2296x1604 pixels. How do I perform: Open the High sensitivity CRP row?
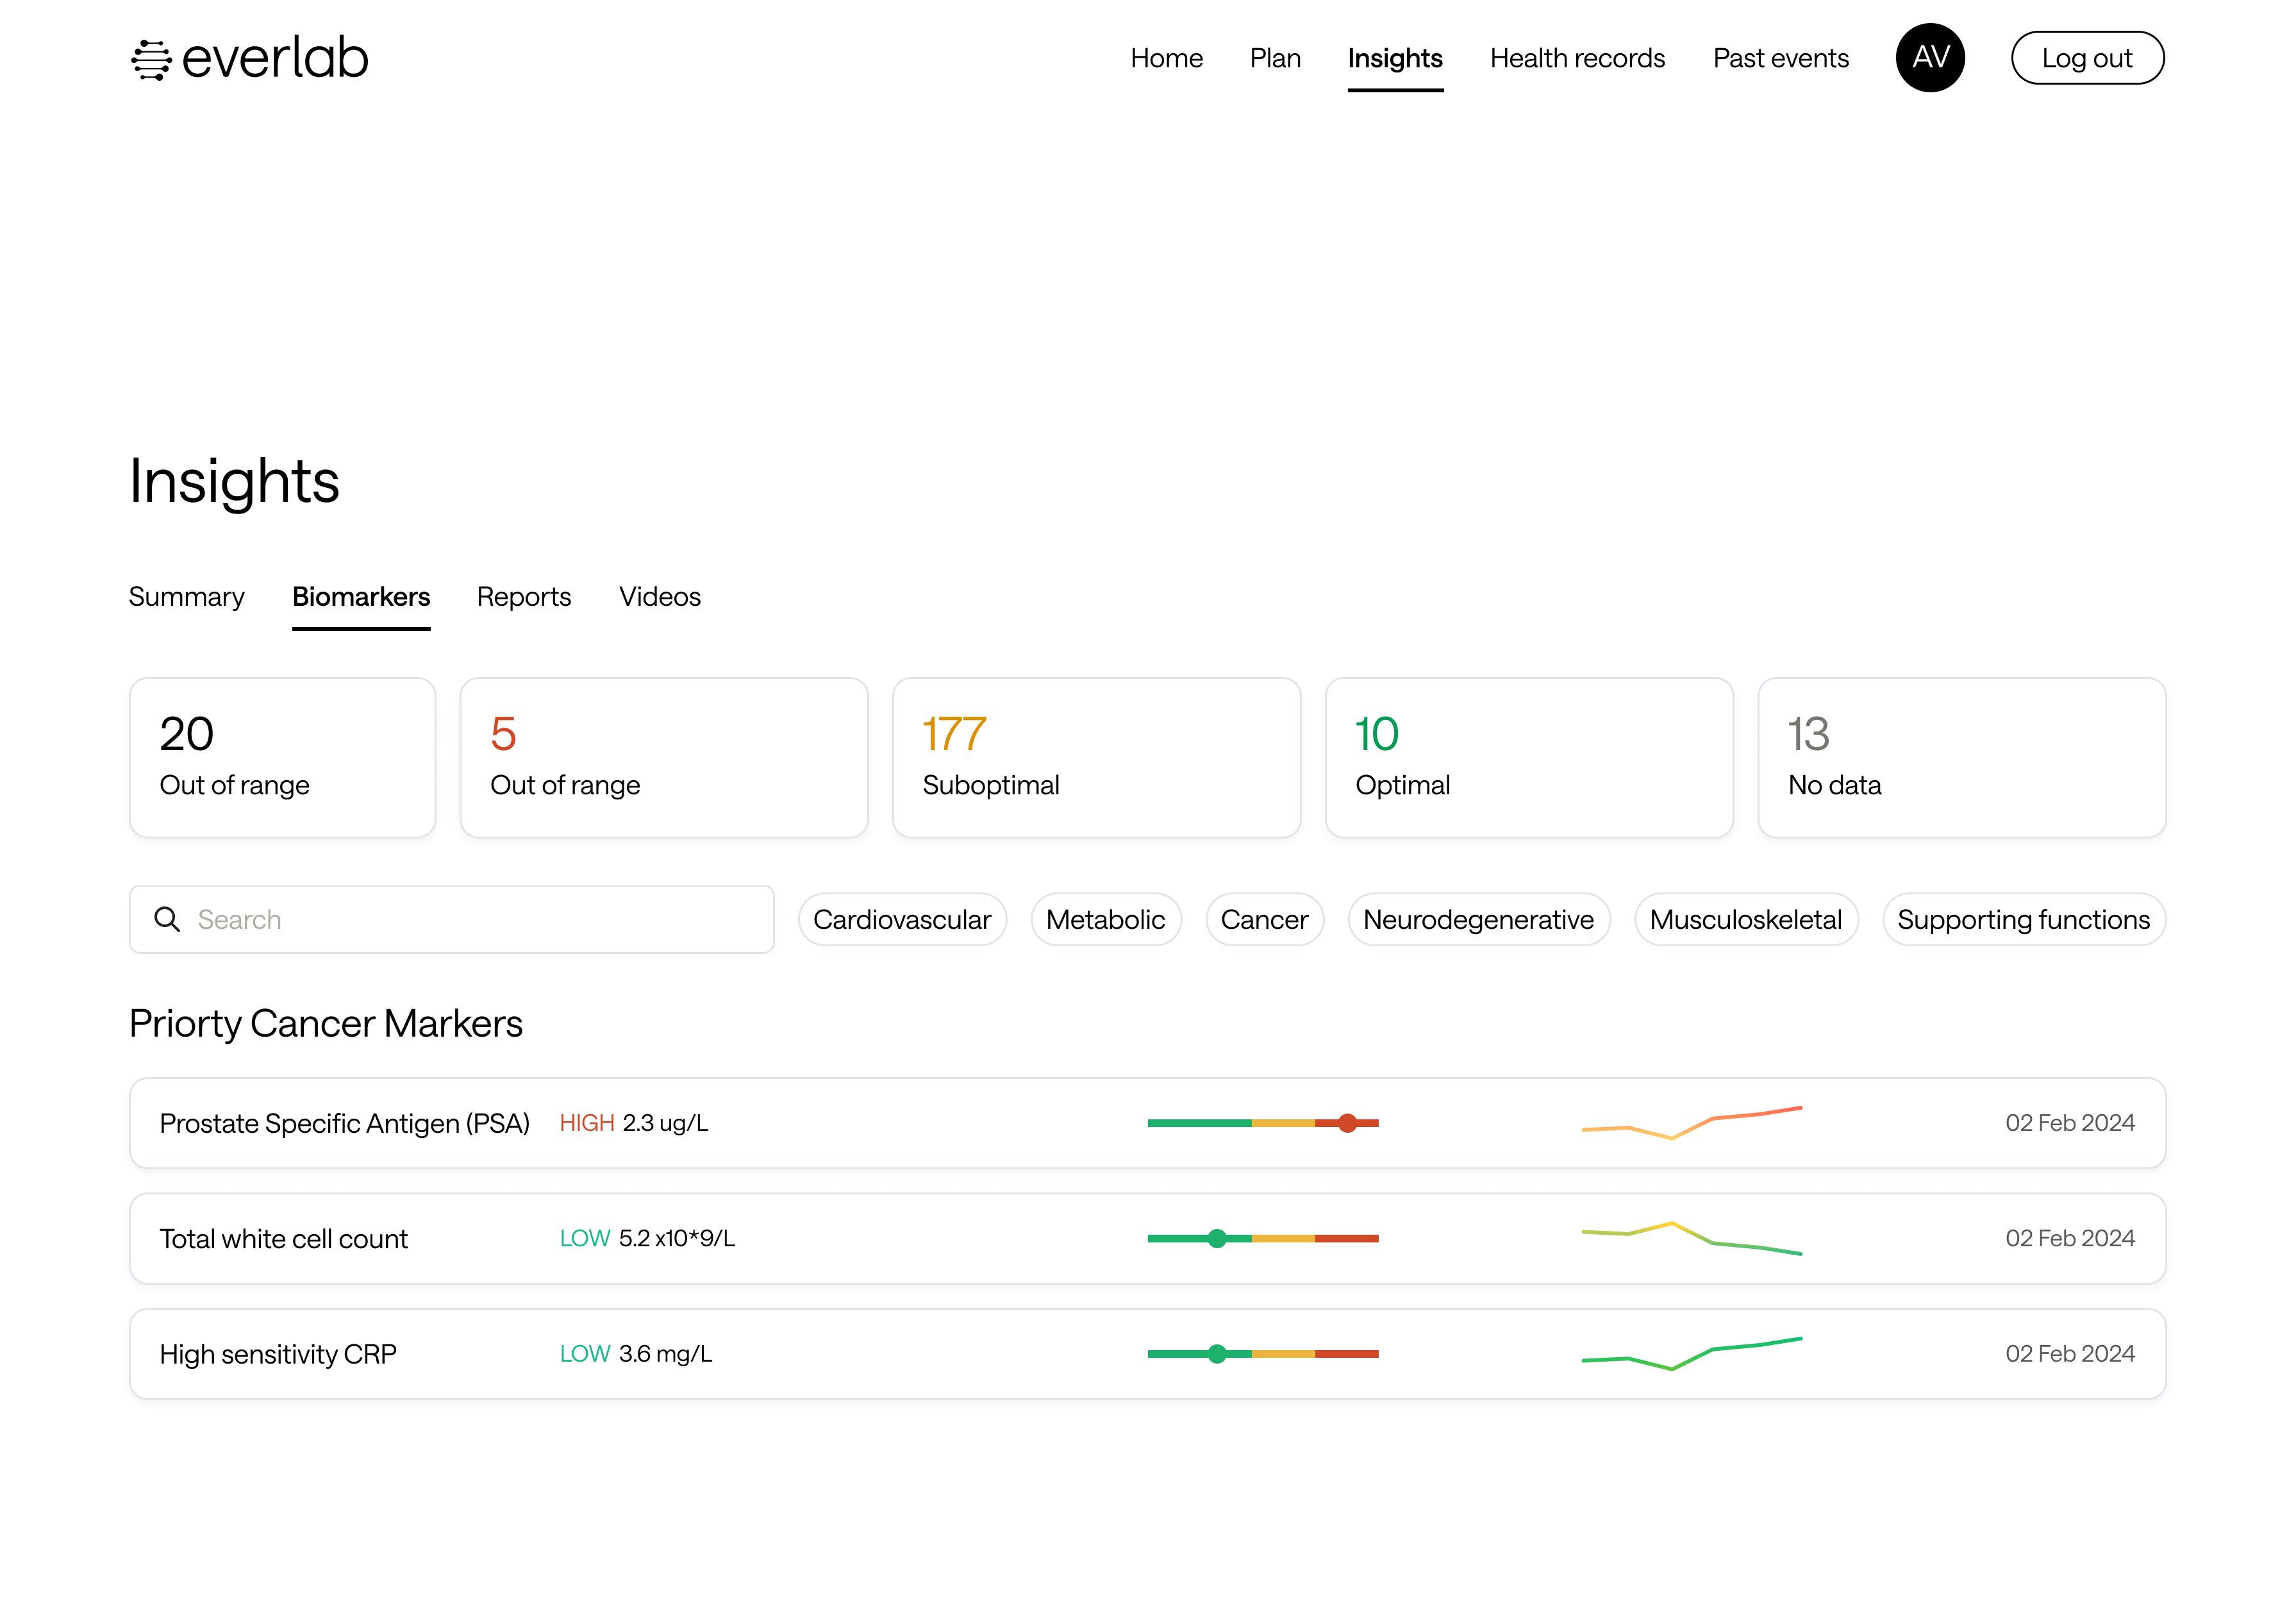tap(278, 1354)
